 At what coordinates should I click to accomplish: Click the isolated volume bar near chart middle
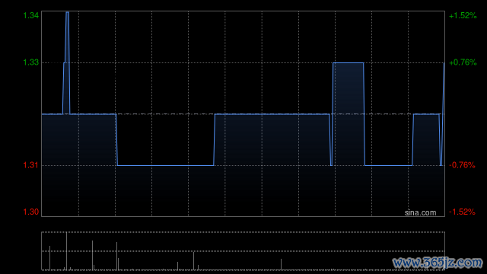tap(281, 264)
